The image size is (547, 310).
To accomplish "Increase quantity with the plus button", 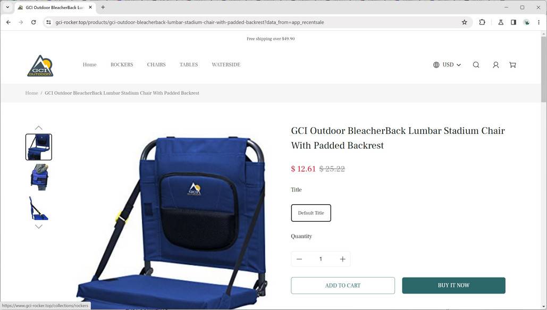I will click(x=342, y=259).
